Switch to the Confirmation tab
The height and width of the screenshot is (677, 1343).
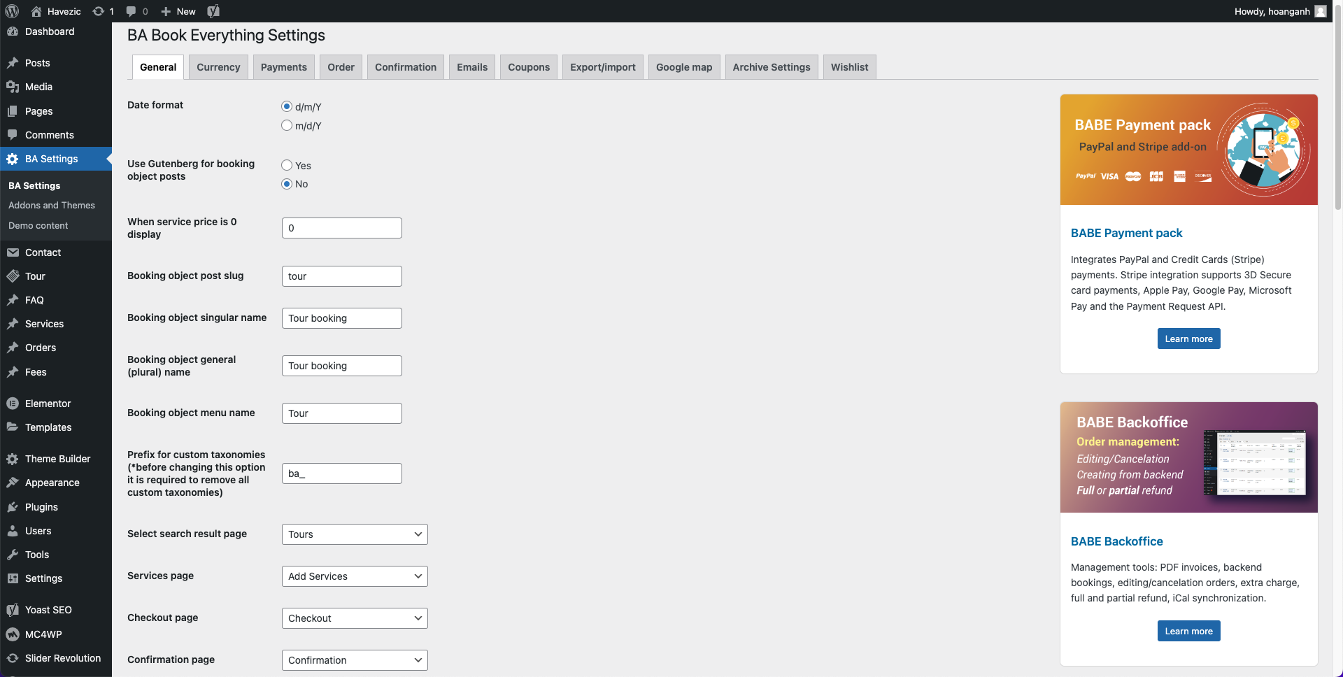[406, 67]
